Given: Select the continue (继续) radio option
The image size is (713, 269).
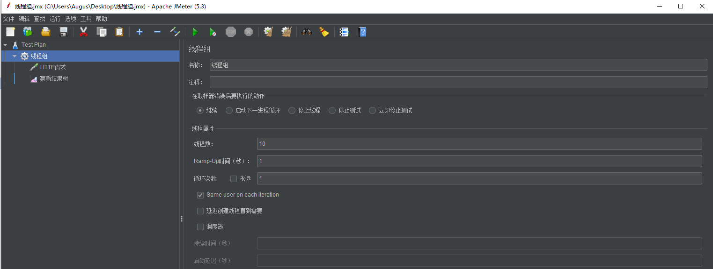Looking at the screenshot, I should point(200,111).
